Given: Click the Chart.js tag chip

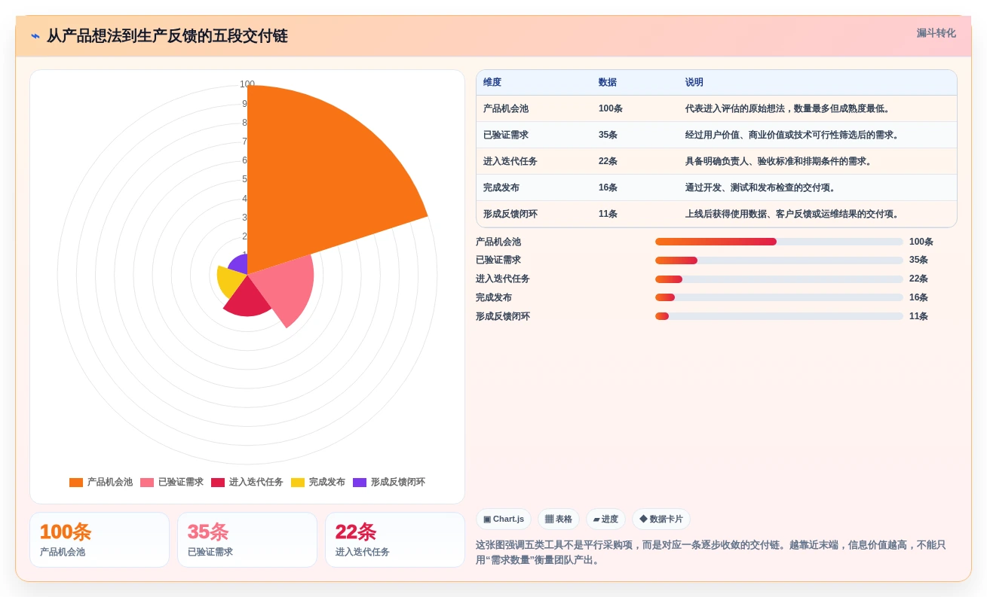Looking at the screenshot, I should coord(504,519).
